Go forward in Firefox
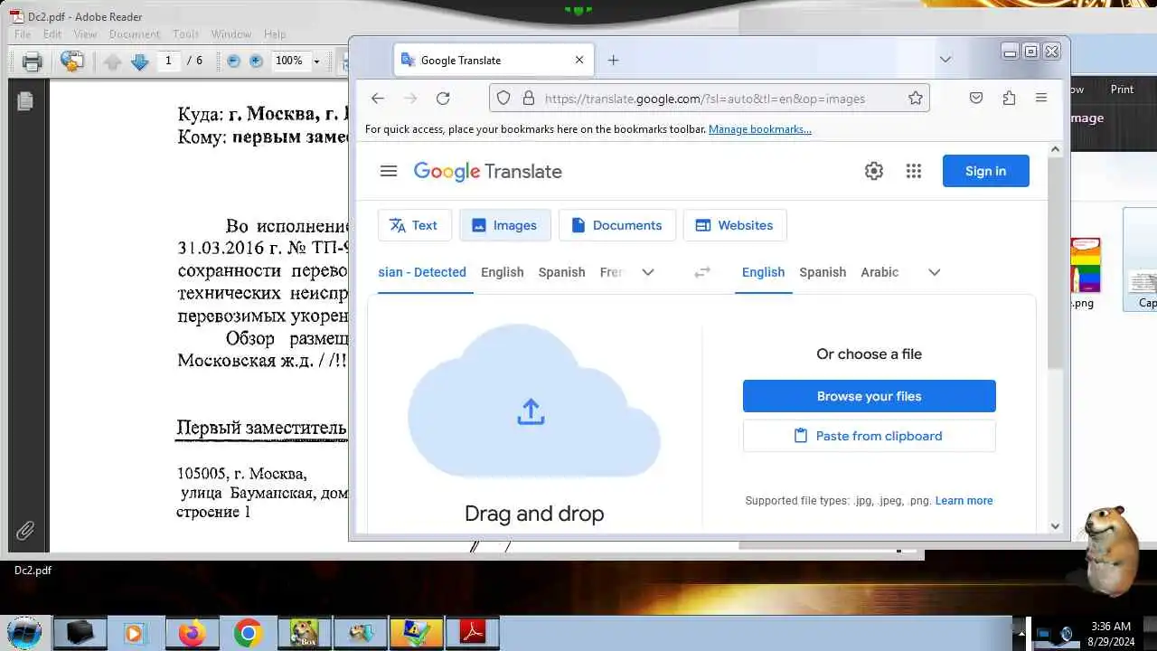Screen dimensions: 1157x651 [x=410, y=99]
